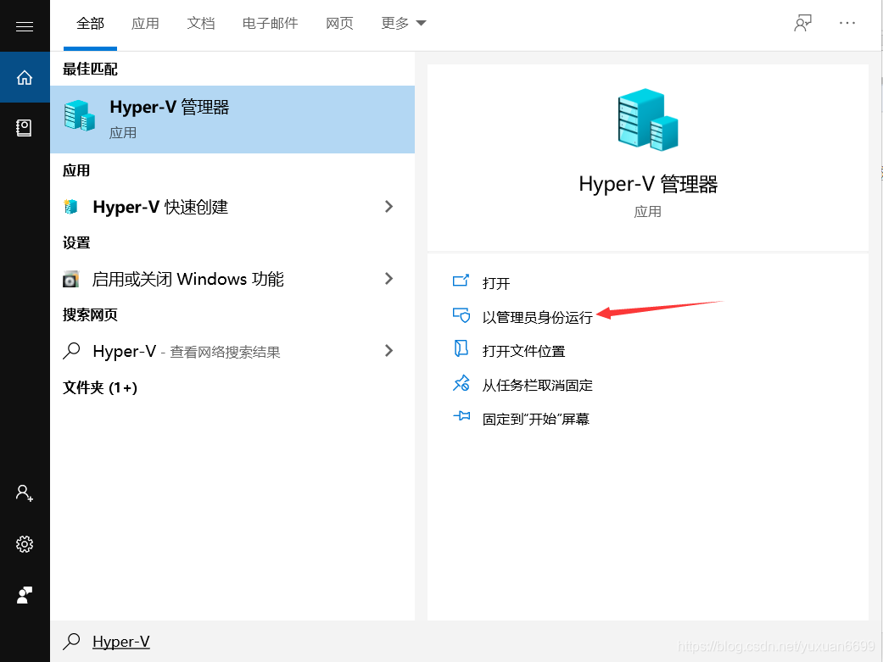Switch to the 网页 tab

point(339,24)
